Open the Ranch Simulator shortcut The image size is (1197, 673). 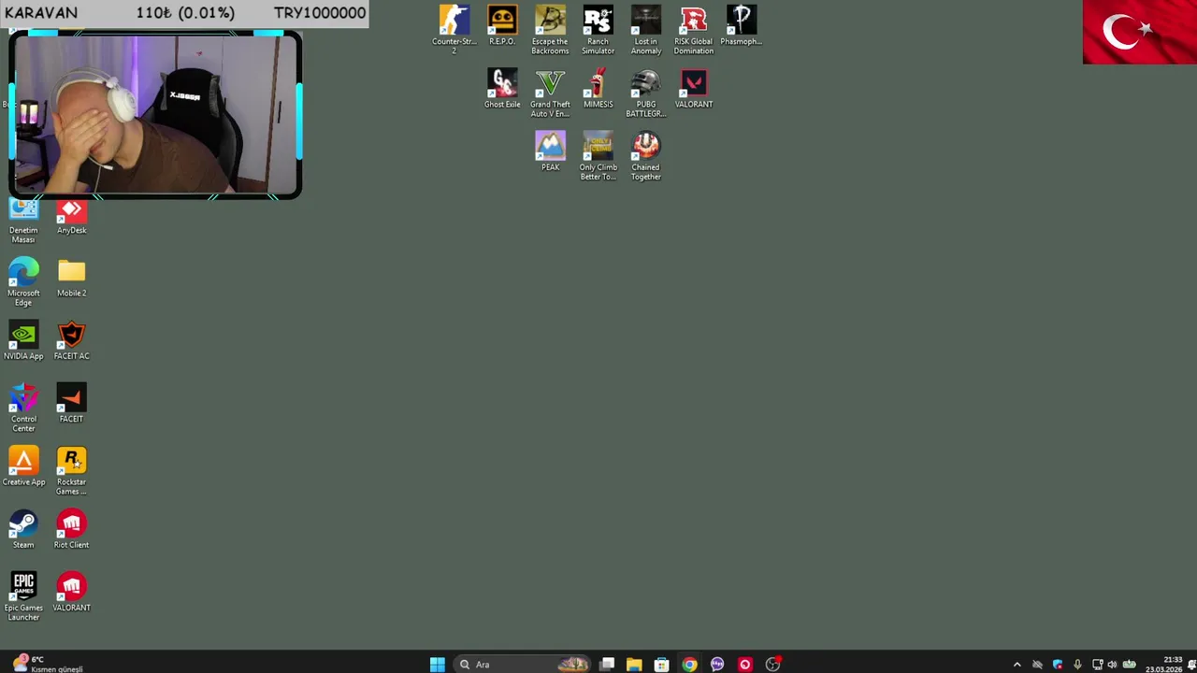tap(598, 30)
